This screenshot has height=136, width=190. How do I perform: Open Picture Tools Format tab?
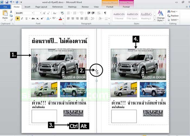126,7
